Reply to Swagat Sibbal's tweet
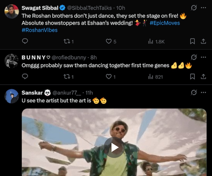212x176 pixels. click(25, 42)
